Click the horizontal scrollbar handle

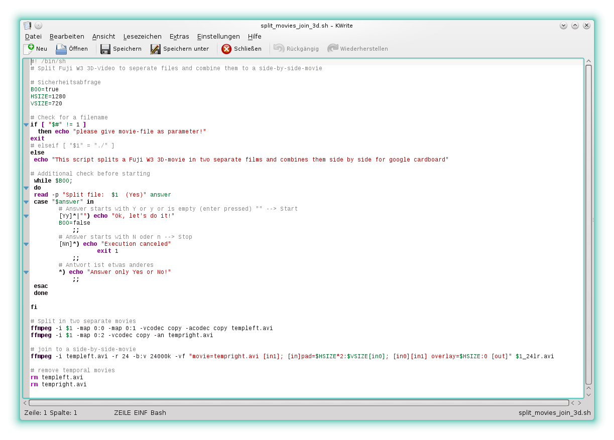[x=299, y=403]
